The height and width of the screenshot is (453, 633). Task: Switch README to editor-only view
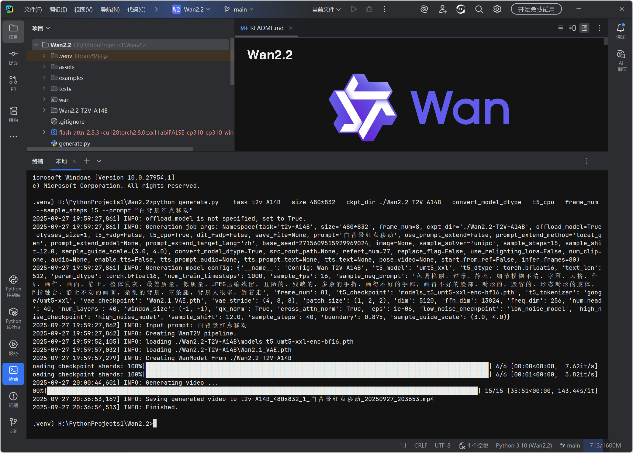pos(561,28)
